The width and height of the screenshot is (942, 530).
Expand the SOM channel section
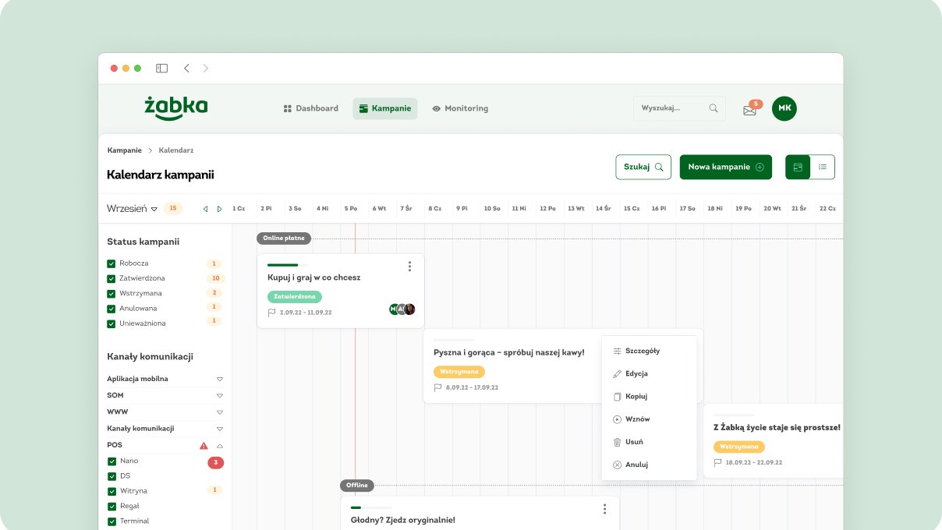coord(165,395)
